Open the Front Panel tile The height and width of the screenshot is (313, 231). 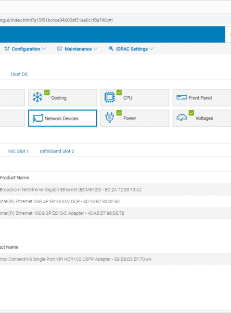(x=202, y=98)
